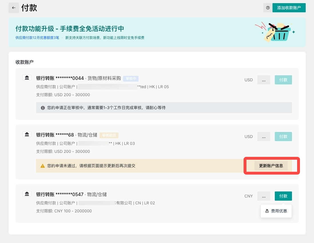The width and height of the screenshot is (314, 243).
Task: Click 付款 button for account 0044
Action: click(283, 80)
